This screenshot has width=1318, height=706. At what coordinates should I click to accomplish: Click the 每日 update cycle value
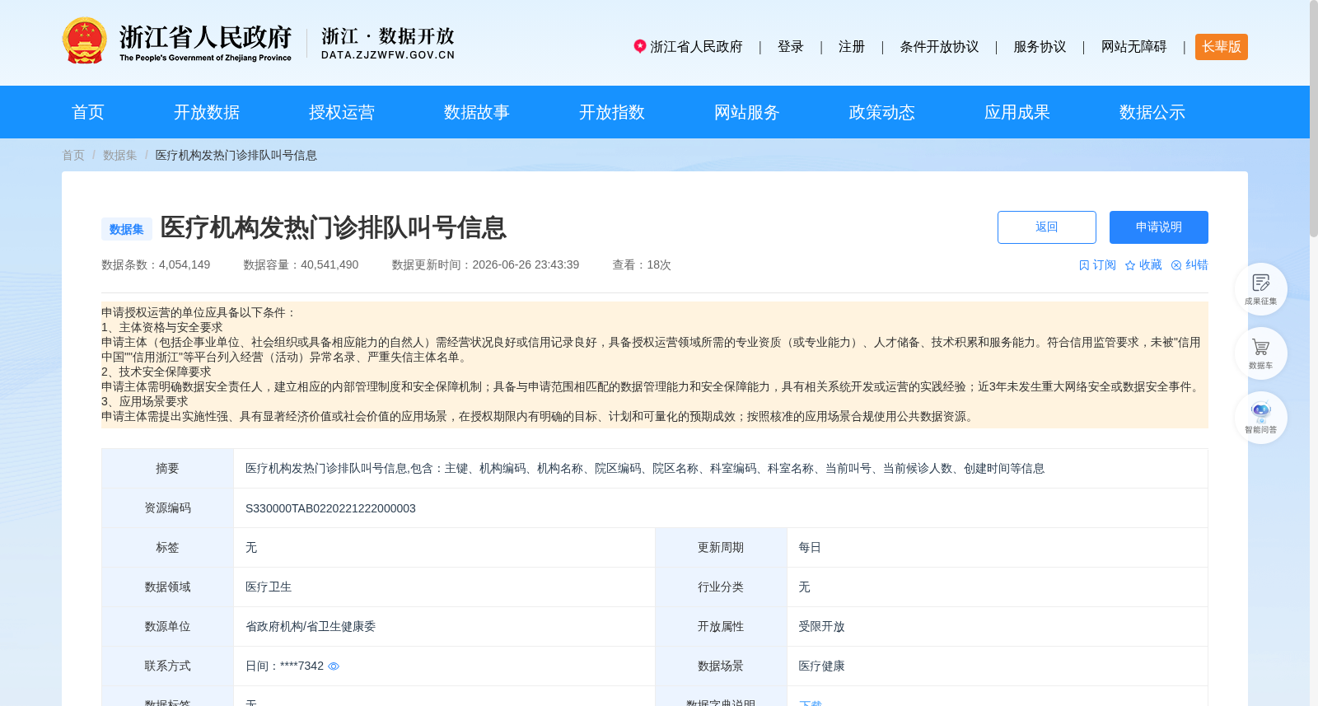[x=810, y=548]
